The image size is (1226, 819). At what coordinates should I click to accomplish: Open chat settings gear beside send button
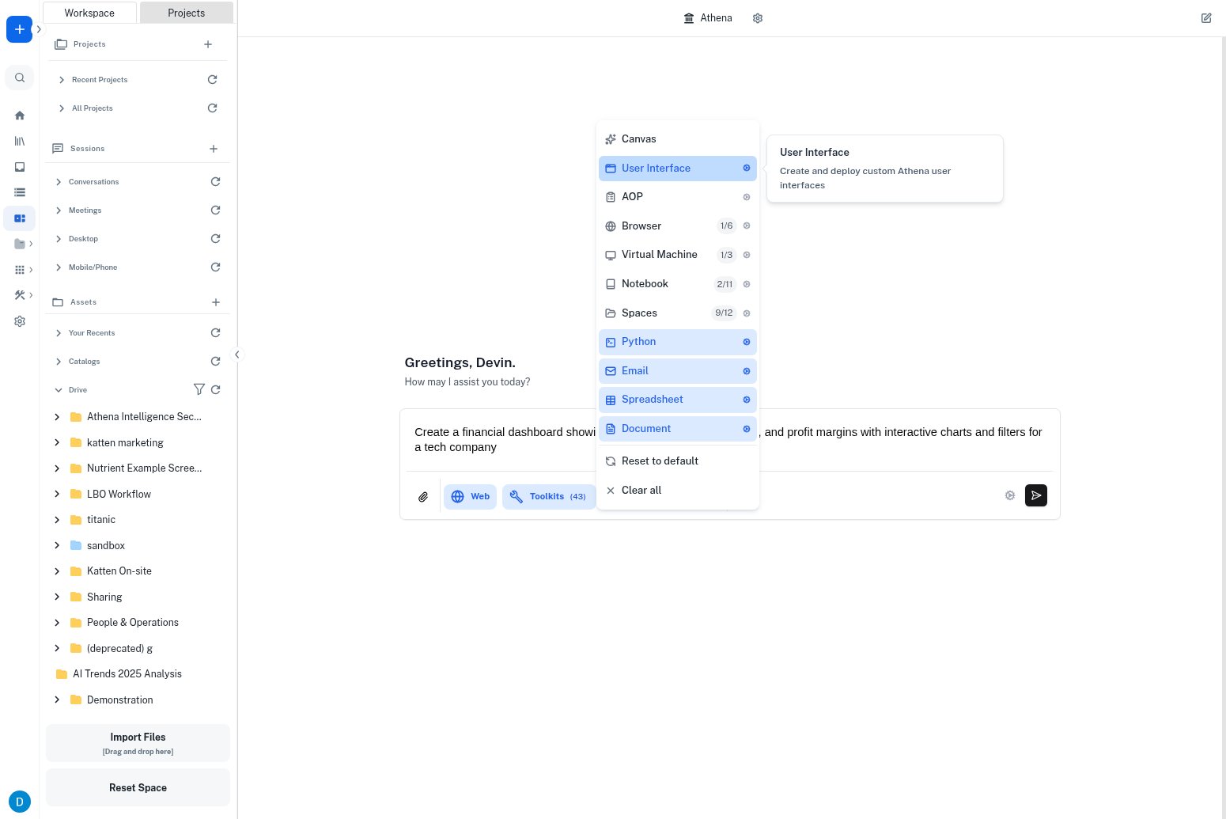pyautogui.click(x=1010, y=495)
